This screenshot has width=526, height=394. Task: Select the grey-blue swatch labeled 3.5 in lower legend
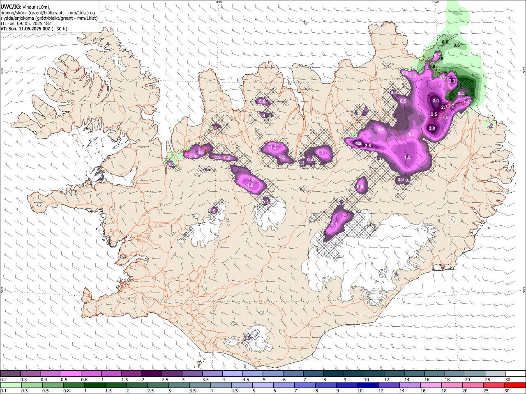200,385
